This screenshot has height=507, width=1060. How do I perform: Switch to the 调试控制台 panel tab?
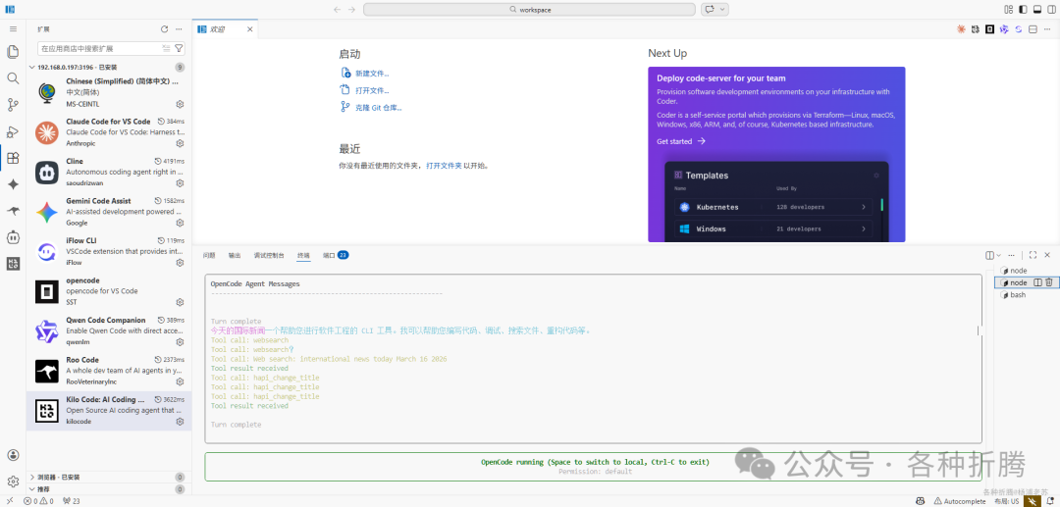point(269,255)
